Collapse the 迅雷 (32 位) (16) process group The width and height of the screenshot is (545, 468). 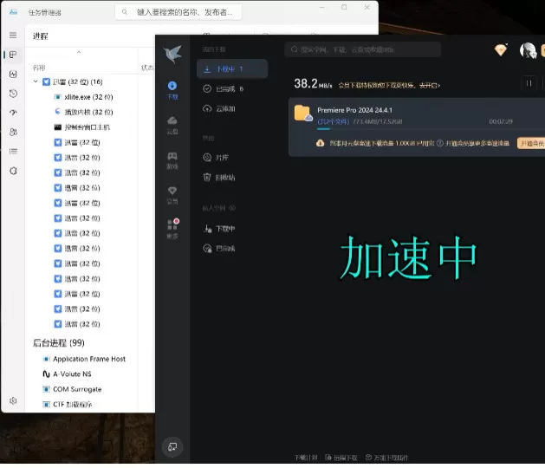pyautogui.click(x=36, y=81)
